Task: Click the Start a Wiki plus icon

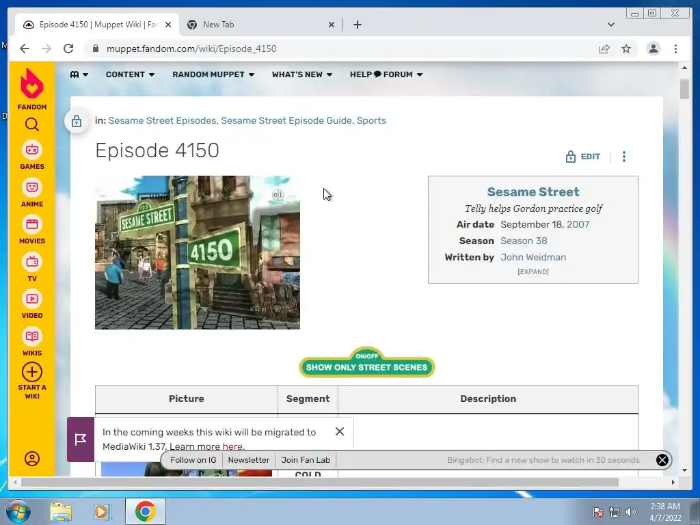Action: (x=31, y=372)
